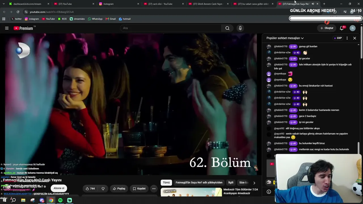Go back in browser history
This screenshot has width=363, height=204.
[4, 12]
